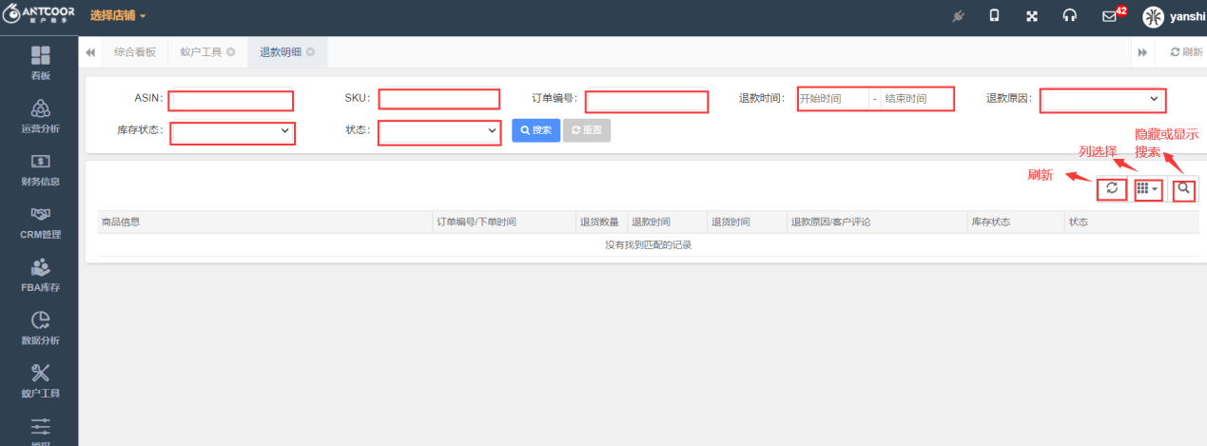Open the 库存状态 dropdown
1207x446 pixels.
tap(232, 133)
